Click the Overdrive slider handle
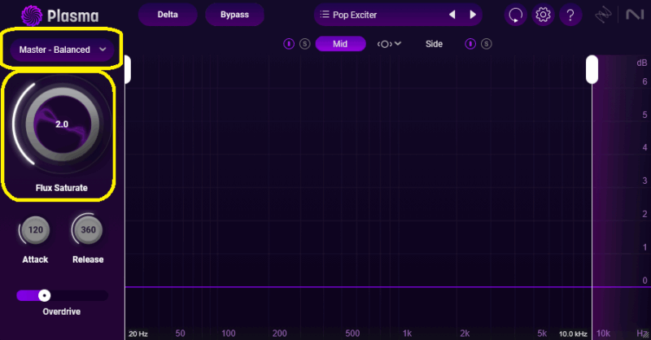Screen dimensions: 651x340 pos(45,295)
